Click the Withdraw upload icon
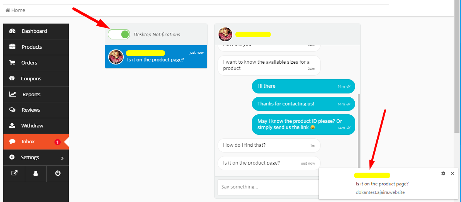Viewport: 461px width, 202px height. (x=12, y=126)
